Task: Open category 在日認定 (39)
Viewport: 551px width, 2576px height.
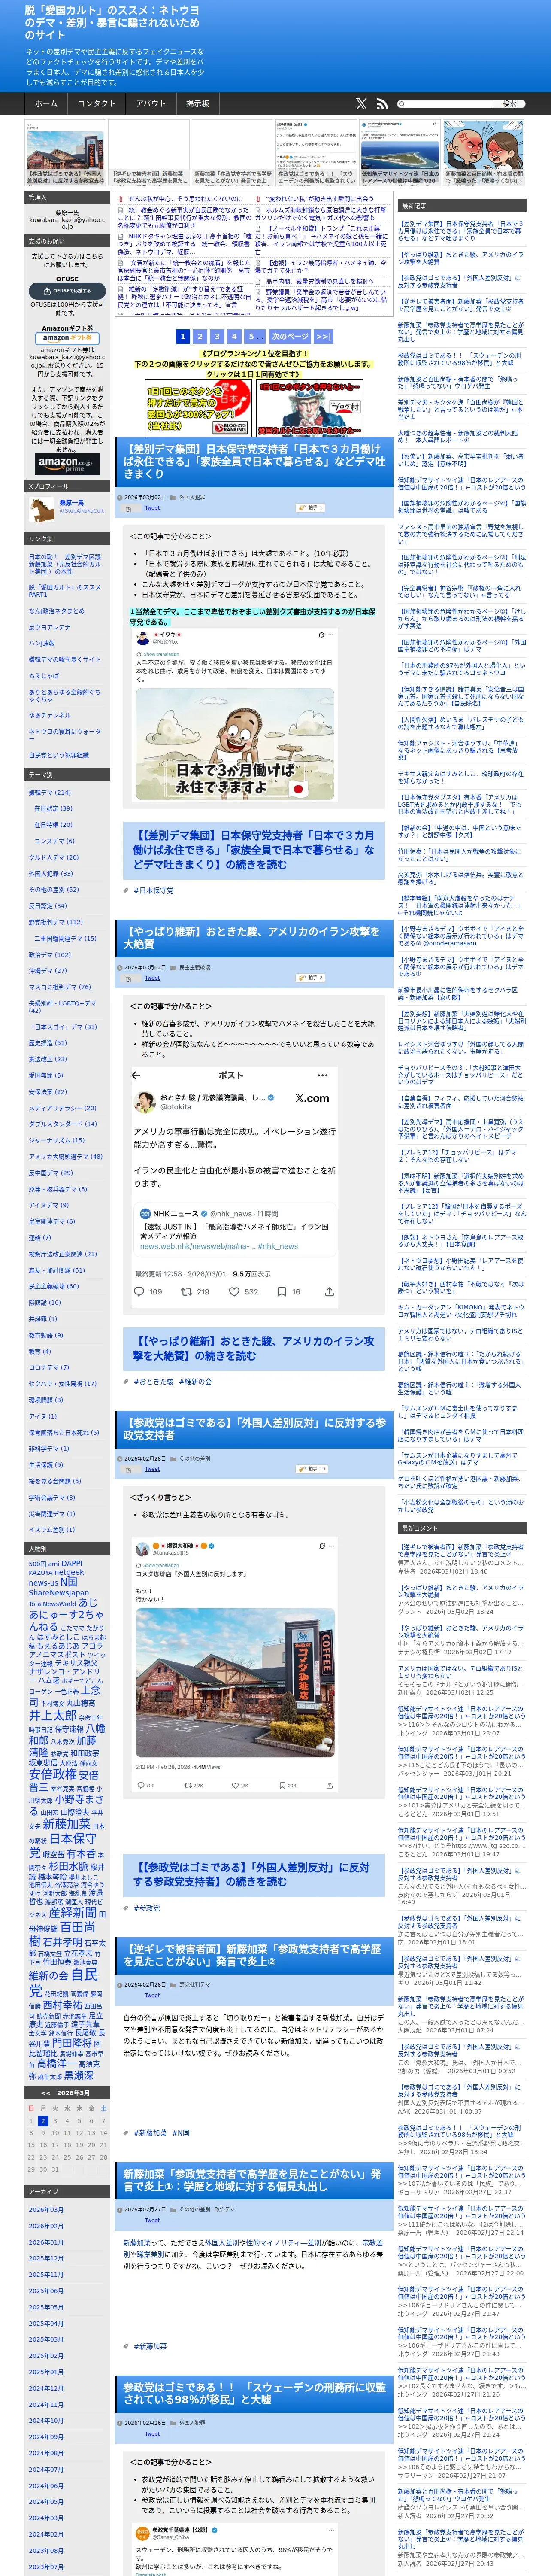Action: 53,808
